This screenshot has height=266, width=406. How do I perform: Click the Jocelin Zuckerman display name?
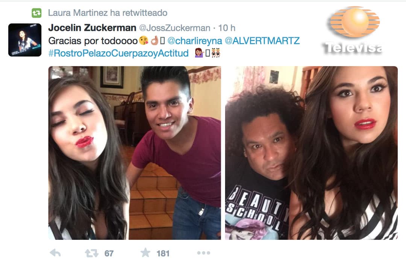click(x=92, y=28)
